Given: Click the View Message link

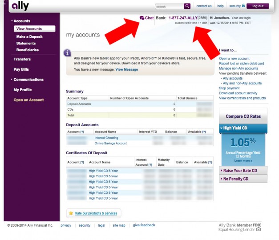Looking at the screenshot, I should 127,69.
